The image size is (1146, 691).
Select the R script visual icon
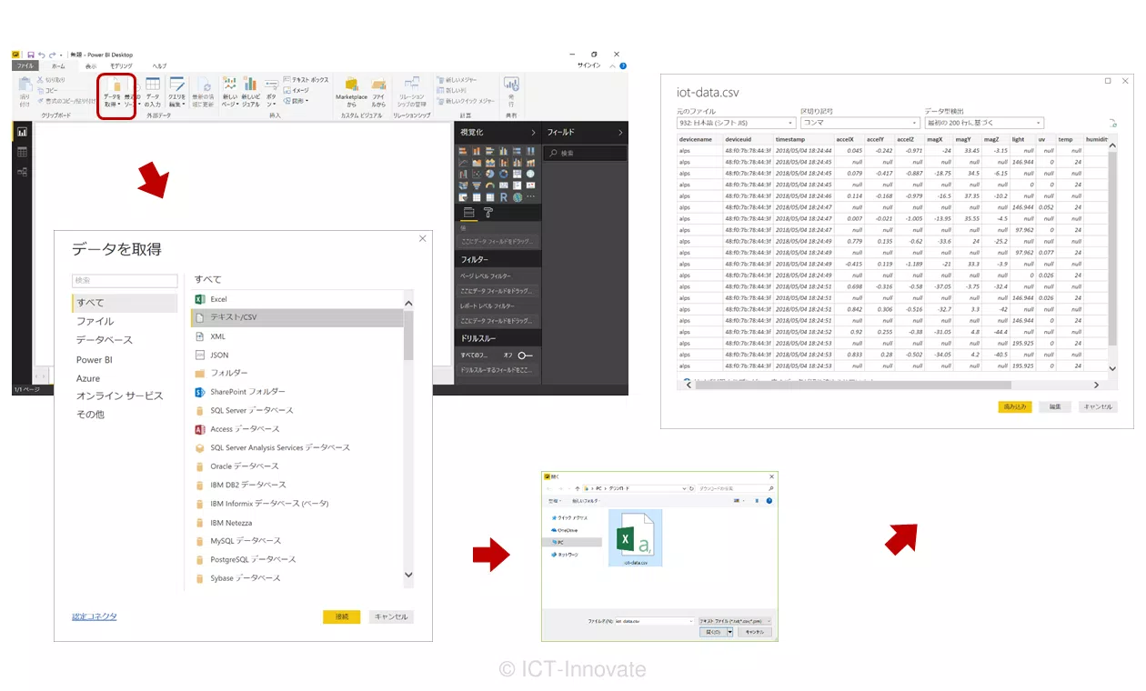[503, 196]
